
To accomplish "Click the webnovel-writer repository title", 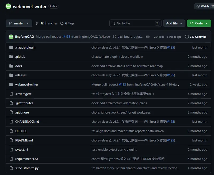I will [30, 6].
